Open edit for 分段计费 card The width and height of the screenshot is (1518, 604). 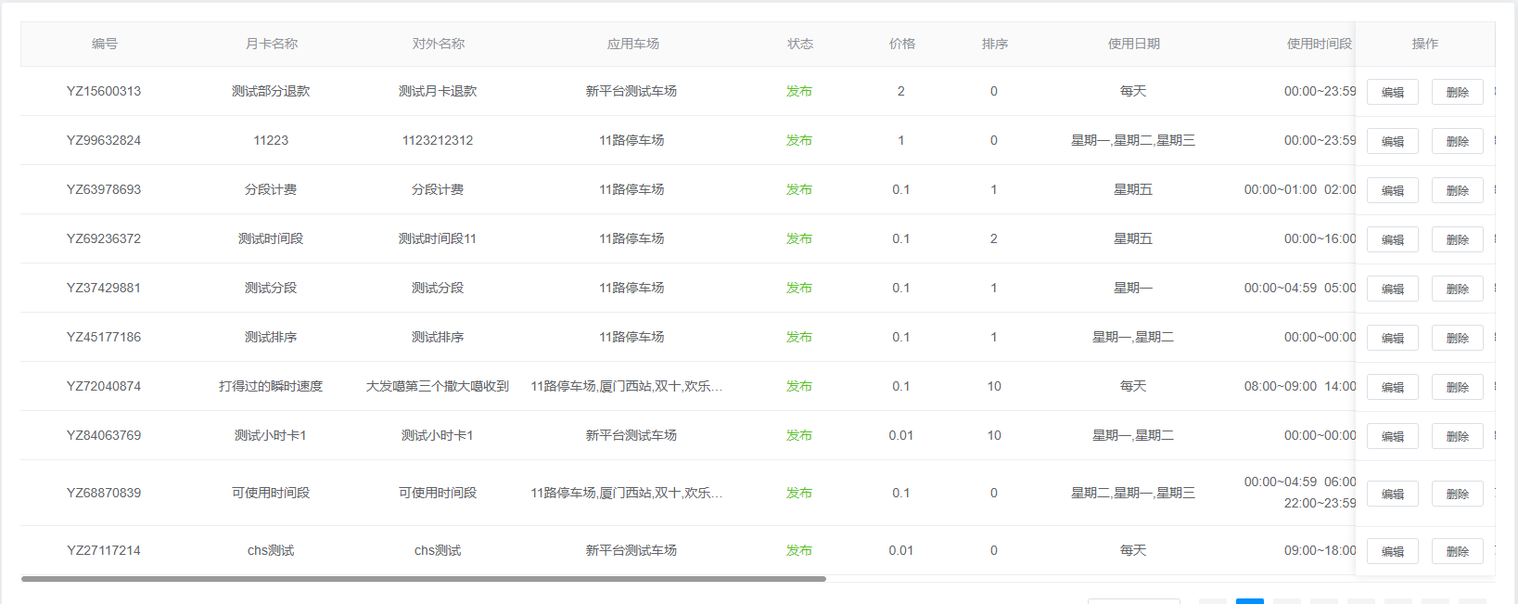(x=1392, y=190)
